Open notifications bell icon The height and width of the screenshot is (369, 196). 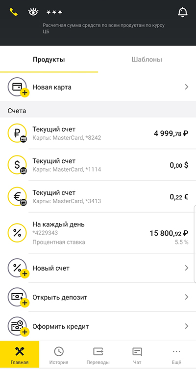pos(183,12)
